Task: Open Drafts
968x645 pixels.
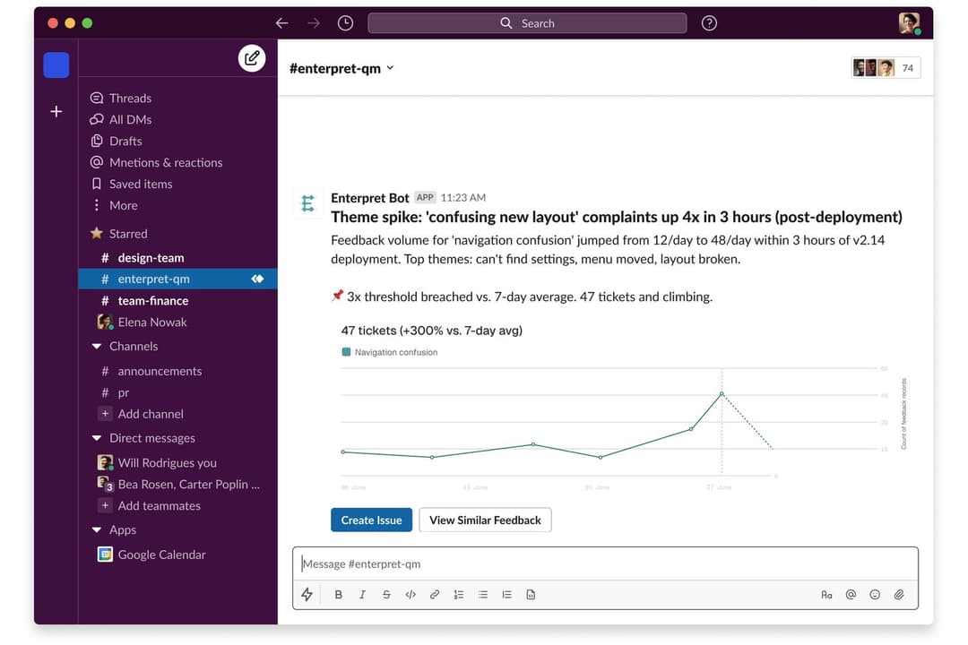Action: 116,142
